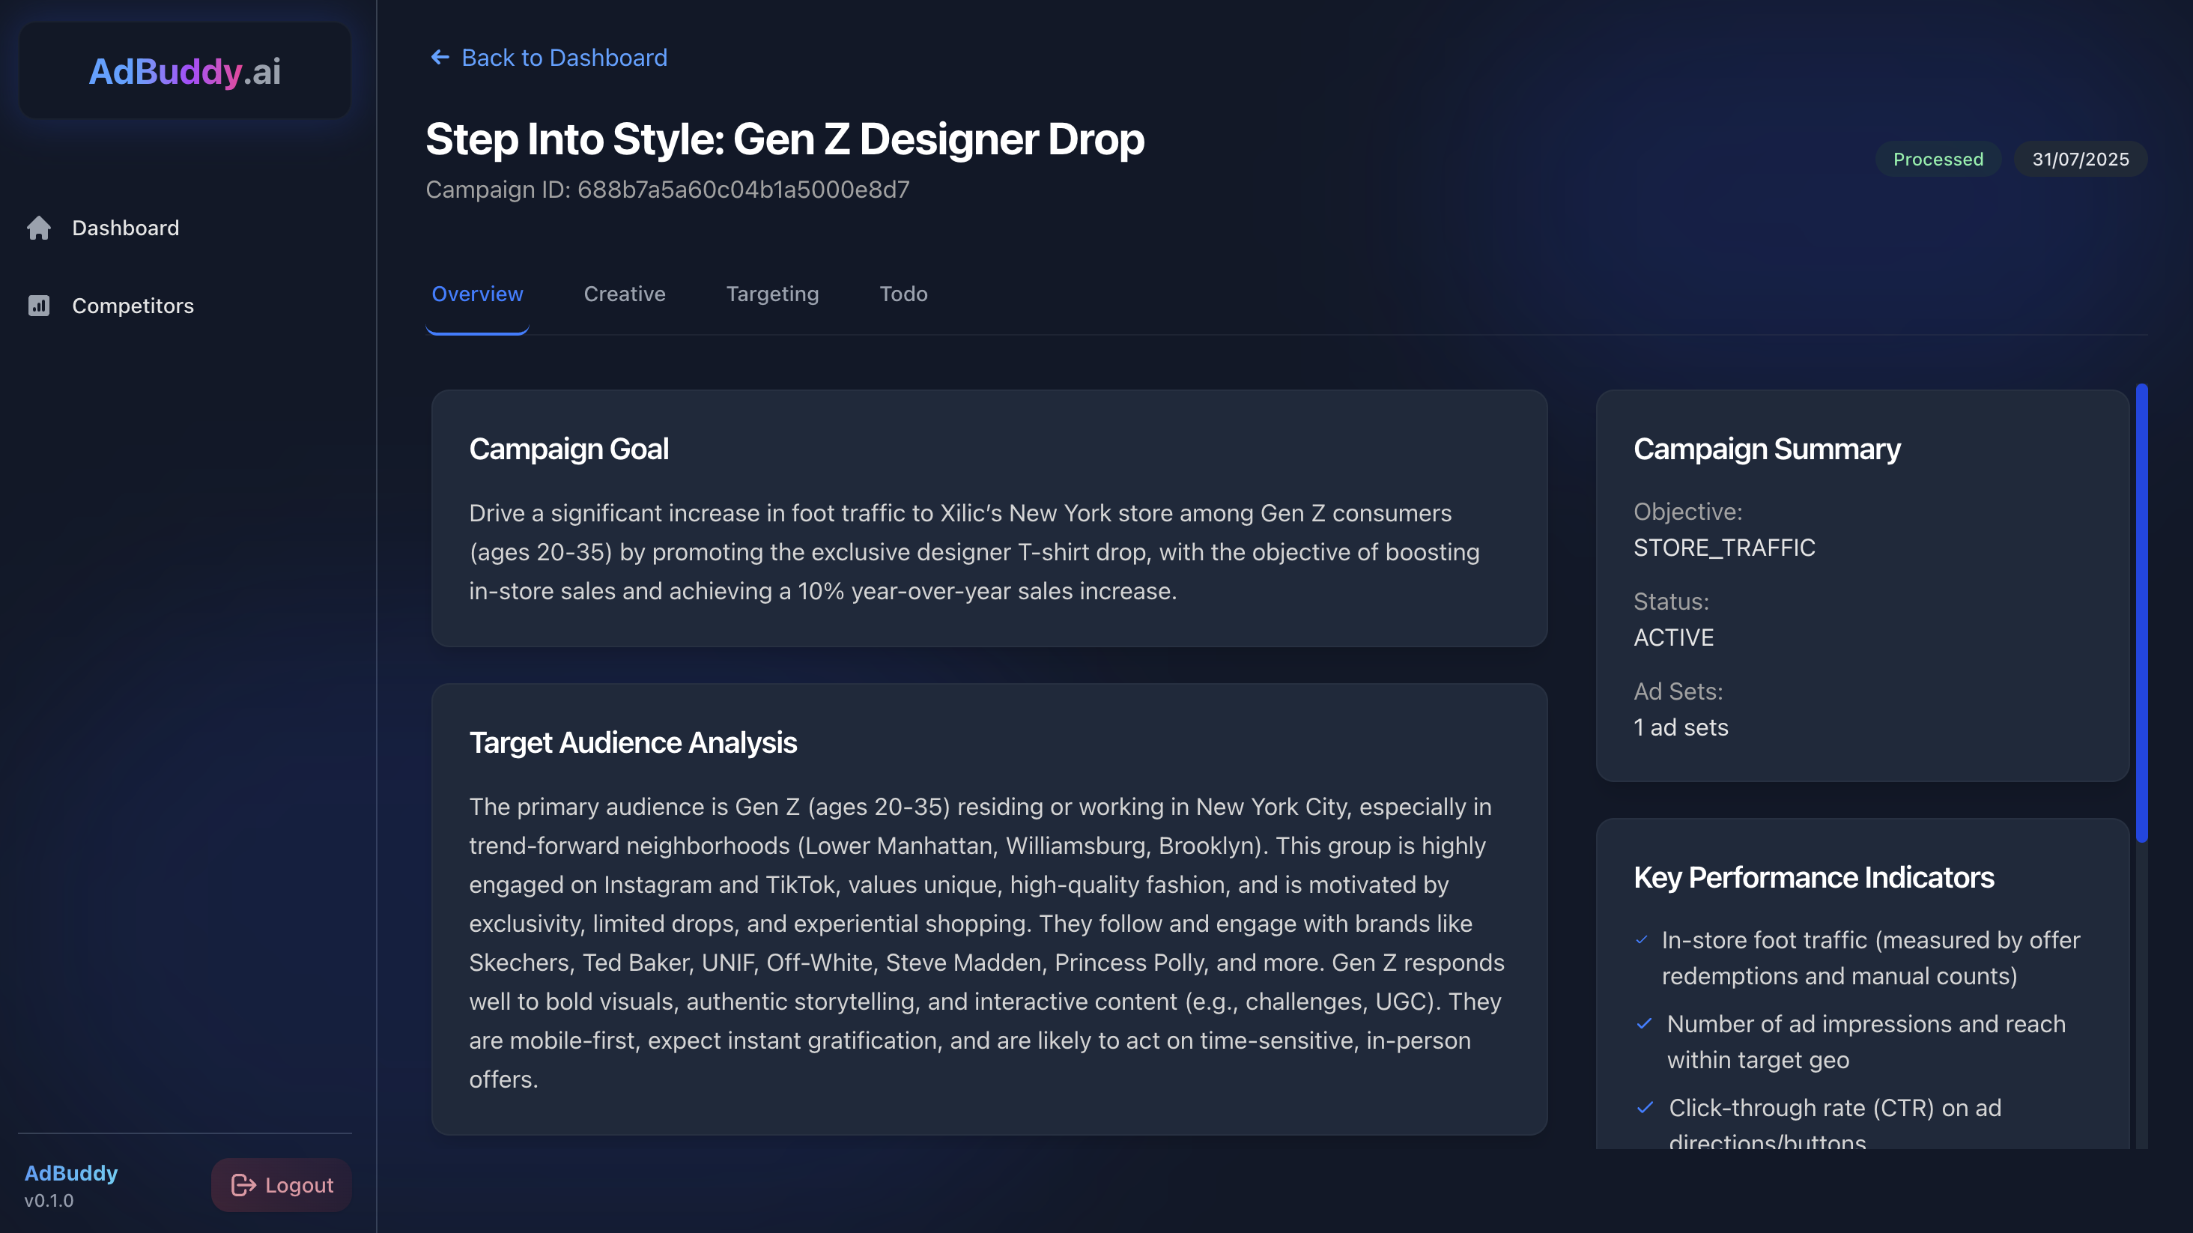
Task: Click the blue vertical scrollbar thumb
Action: coord(2141,613)
